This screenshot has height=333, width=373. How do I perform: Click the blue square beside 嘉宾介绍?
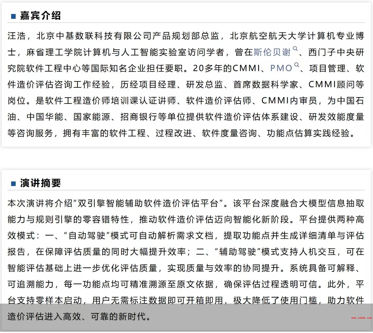13,16
